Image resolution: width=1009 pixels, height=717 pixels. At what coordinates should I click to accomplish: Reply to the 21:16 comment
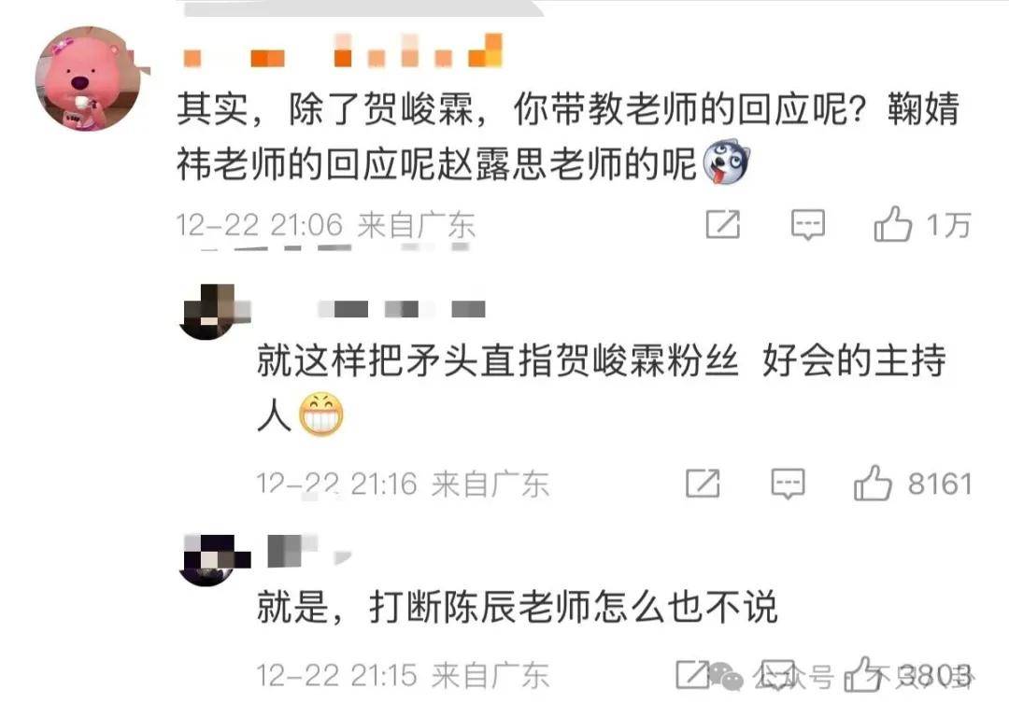coord(788,484)
